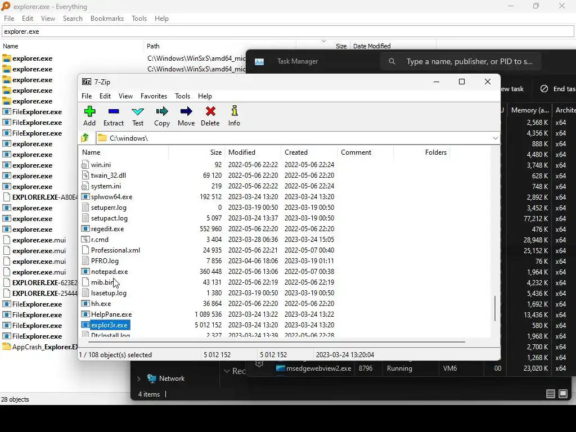Open the Favorites menu in 7-Zip
Image resolution: width=576 pixels, height=432 pixels.
click(x=154, y=96)
